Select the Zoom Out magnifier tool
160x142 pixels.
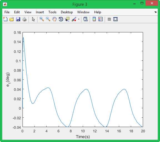[48, 19]
